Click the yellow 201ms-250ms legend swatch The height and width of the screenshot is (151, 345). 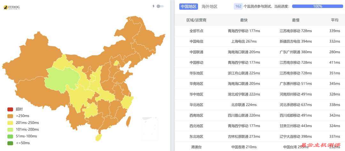tap(10, 123)
